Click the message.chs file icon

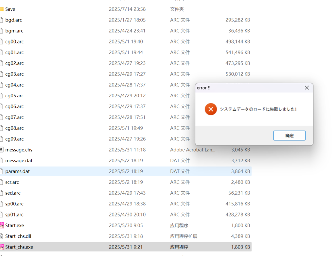point(2,150)
